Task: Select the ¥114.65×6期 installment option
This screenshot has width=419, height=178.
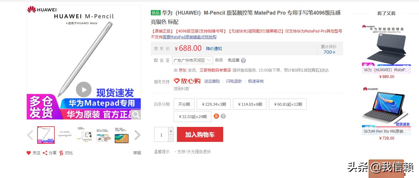Action: 250,104
